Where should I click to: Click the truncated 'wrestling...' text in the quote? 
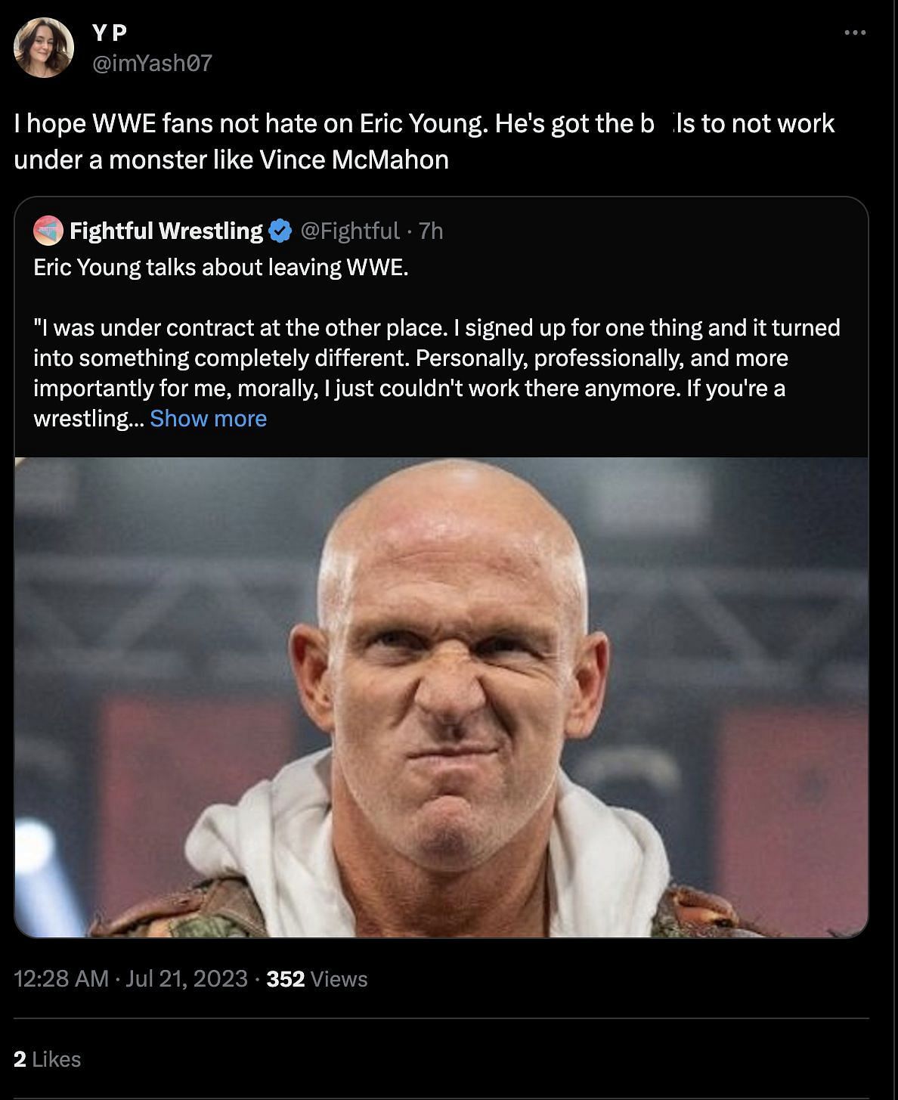point(86,418)
